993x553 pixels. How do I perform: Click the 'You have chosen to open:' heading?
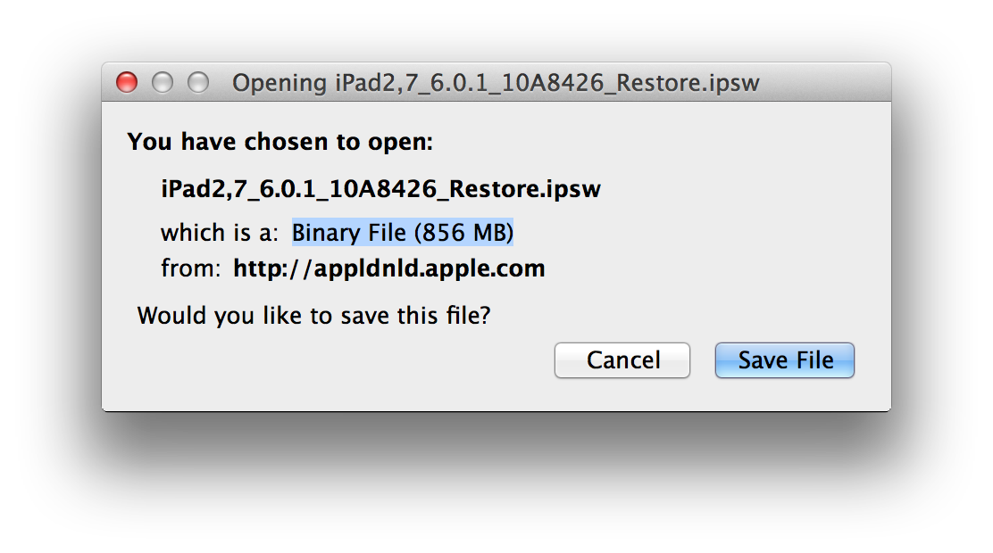click(280, 142)
